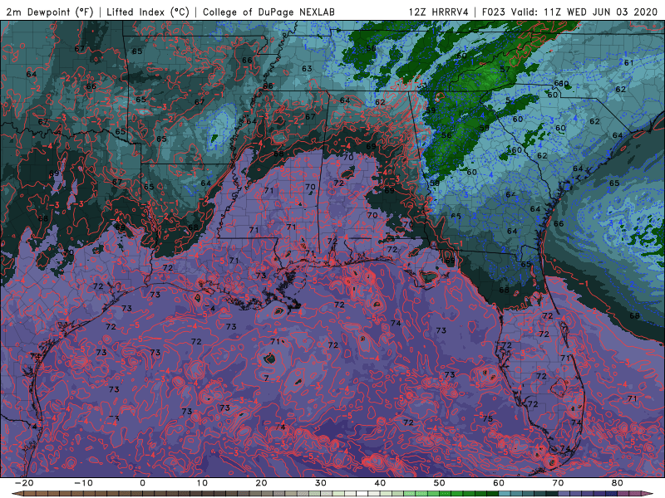Click the '70' color scale label
Screen dimensions: 665x498
point(558,483)
